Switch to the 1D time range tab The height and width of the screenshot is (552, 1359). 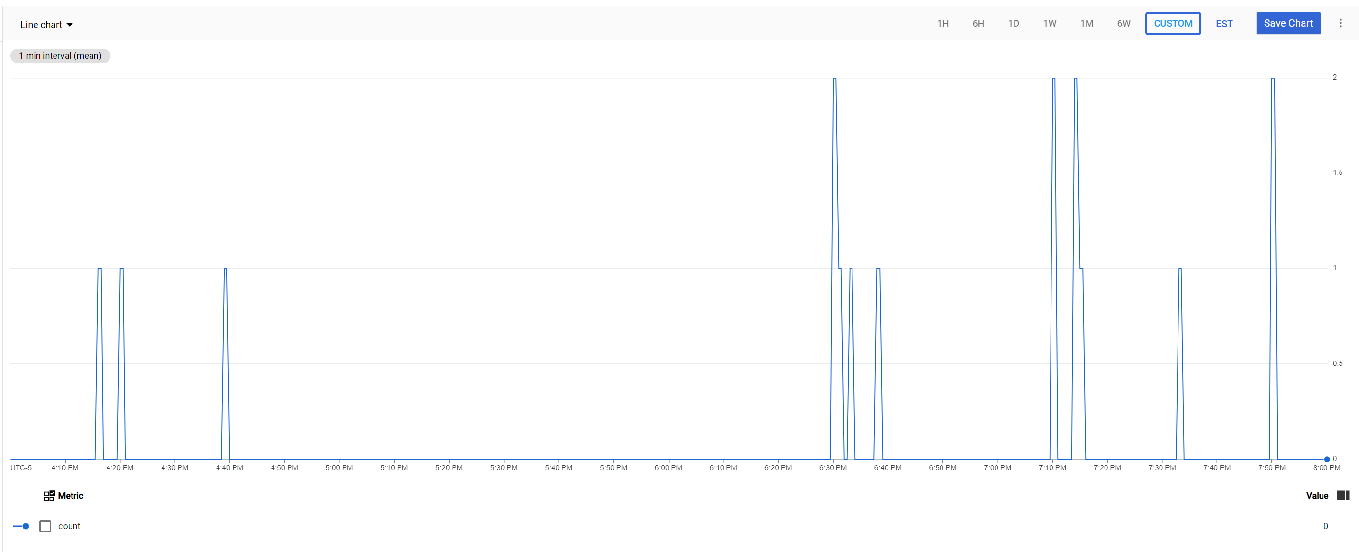(1014, 23)
